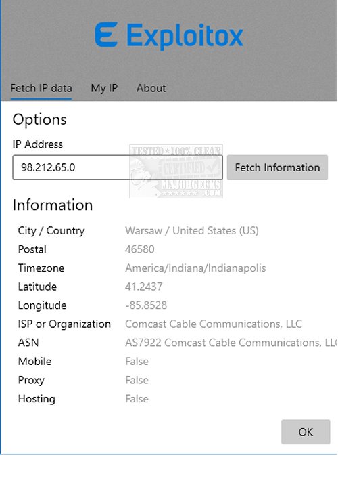The width and height of the screenshot is (338, 485).
Task: Click the MajorGeeks certified watermark badge
Action: pos(176,171)
